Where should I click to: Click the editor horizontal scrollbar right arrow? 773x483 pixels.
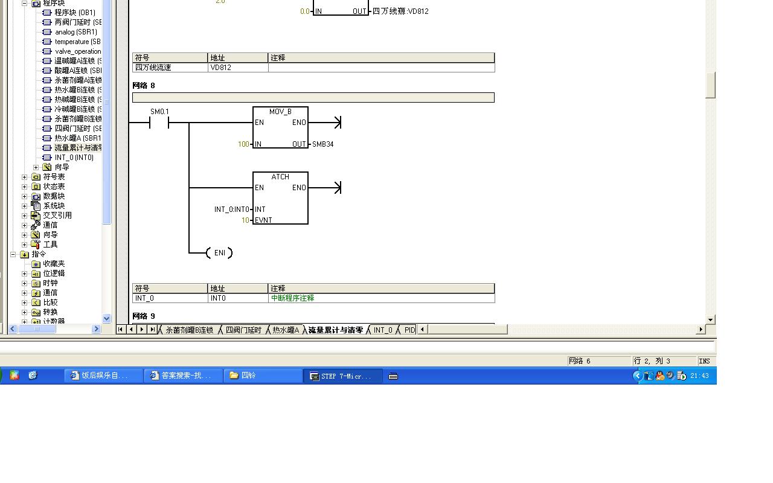pos(701,329)
